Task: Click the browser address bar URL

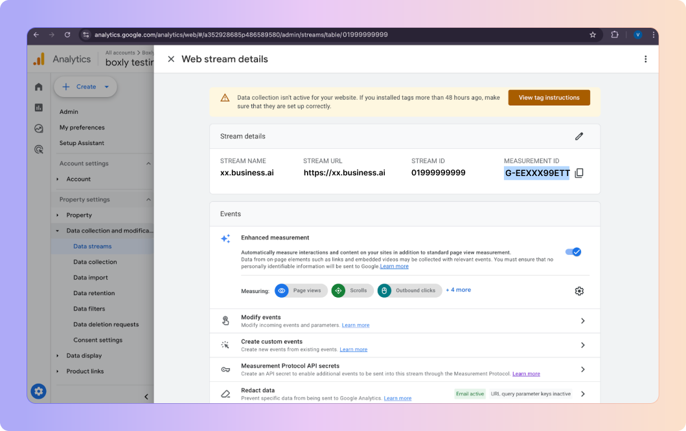Action: coord(241,35)
